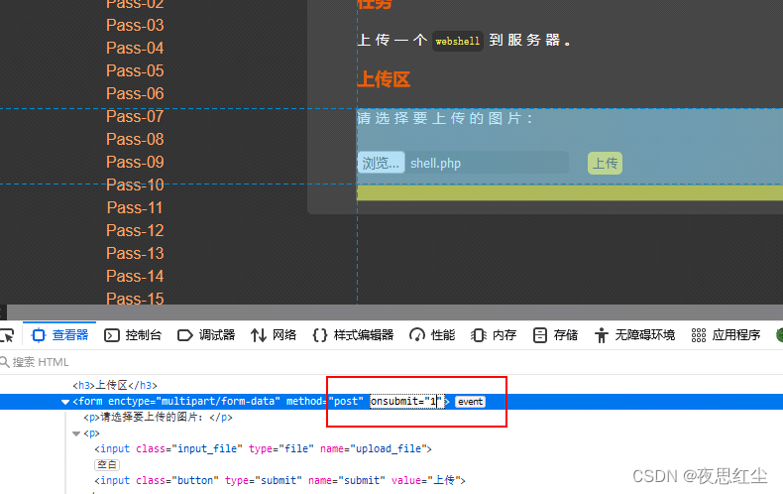Click the 上传区 heading
The width and height of the screenshot is (783, 494).
[x=384, y=79]
